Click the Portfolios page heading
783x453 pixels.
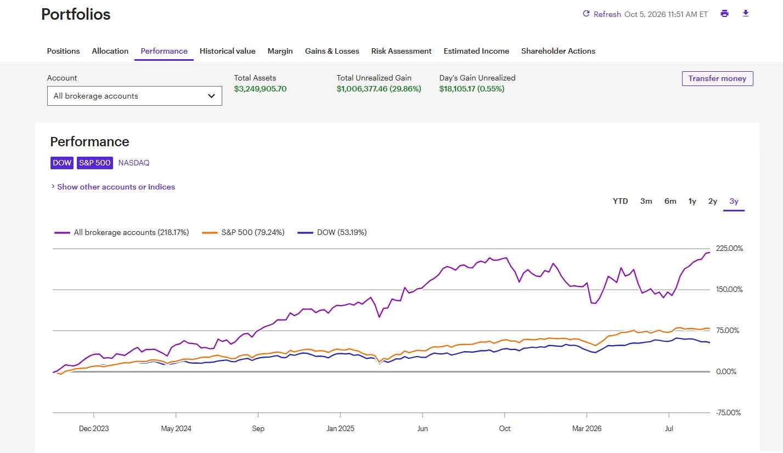pyautogui.click(x=76, y=14)
